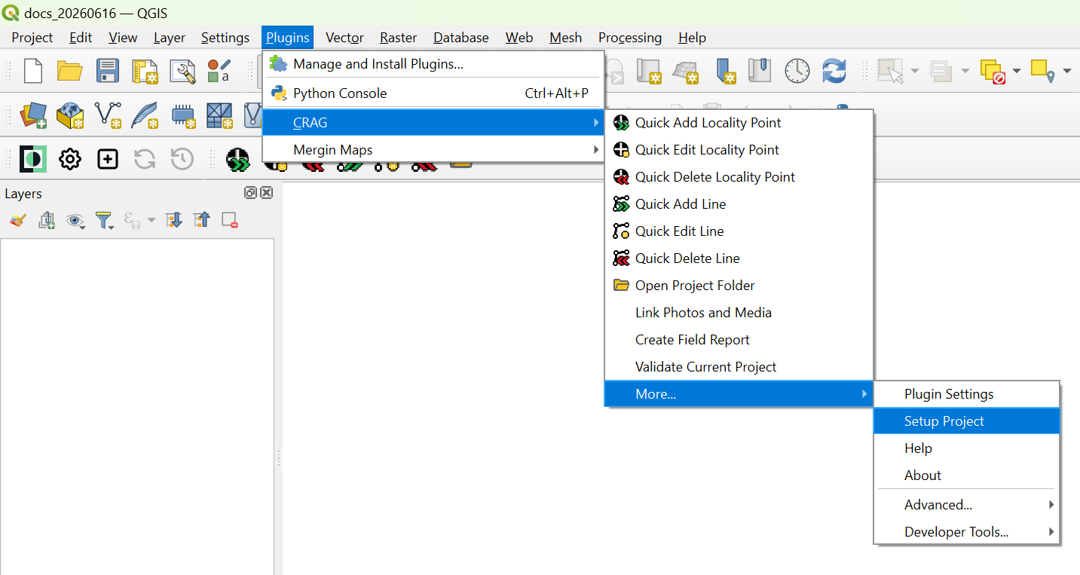Expand the Deselect Features dropdown arrow
Screen dimensions: 1080x575
coord(1017,71)
